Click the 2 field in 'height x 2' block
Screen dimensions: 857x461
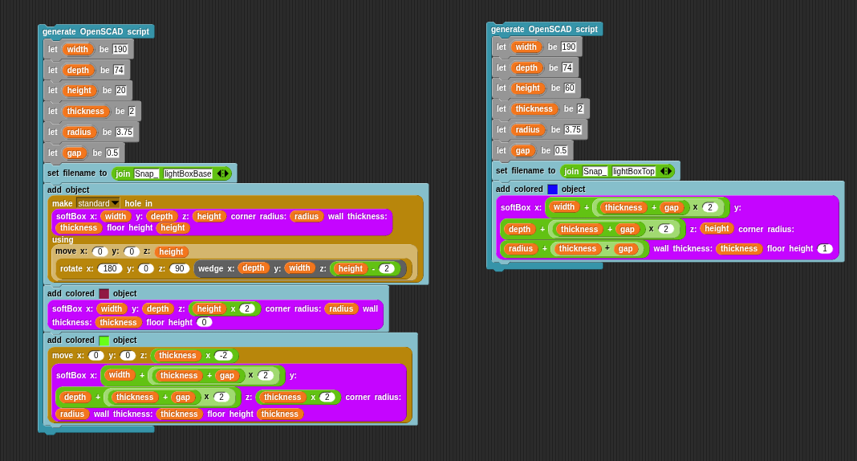(247, 309)
